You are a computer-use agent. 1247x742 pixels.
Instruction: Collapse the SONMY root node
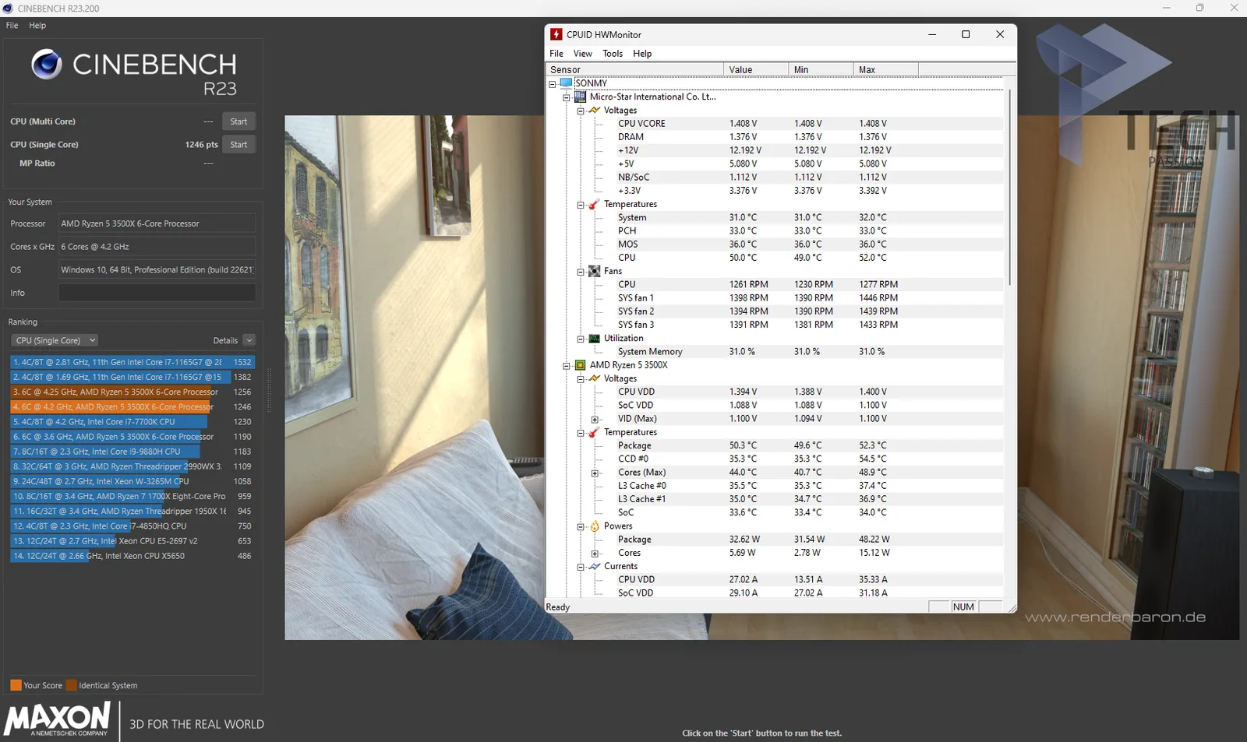[552, 84]
